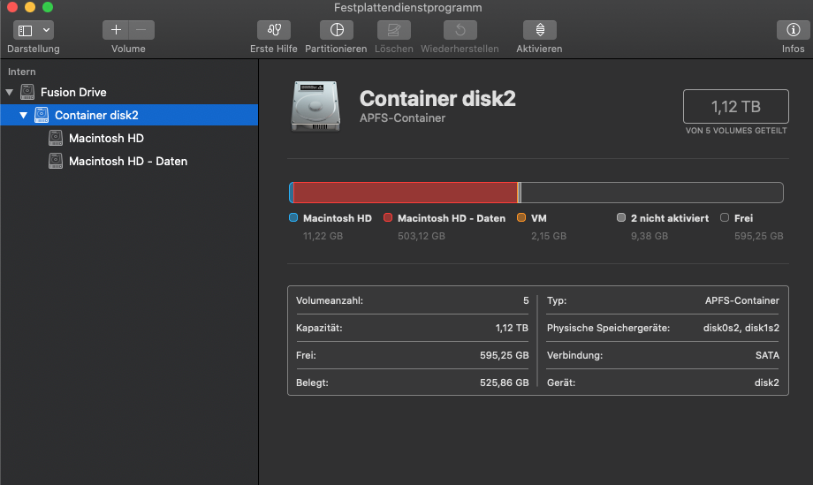Screen dimensions: 813x485
Task: Click the Wiederherstellen restore icon
Action: tap(460, 30)
